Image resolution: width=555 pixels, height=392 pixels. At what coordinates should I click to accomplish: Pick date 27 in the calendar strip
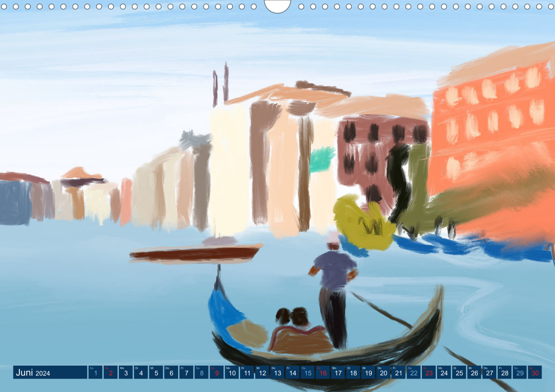tap(489, 373)
